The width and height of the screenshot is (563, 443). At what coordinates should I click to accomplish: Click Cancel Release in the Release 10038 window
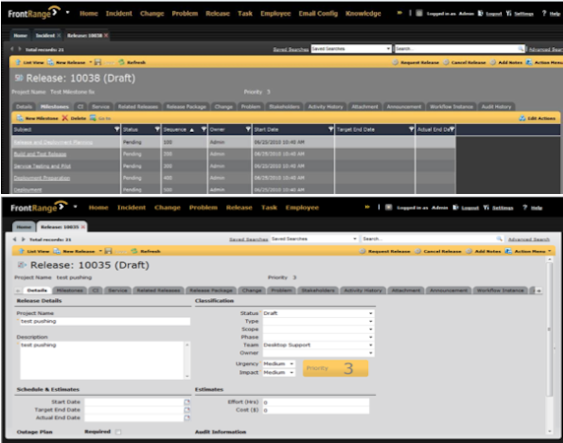465,62
